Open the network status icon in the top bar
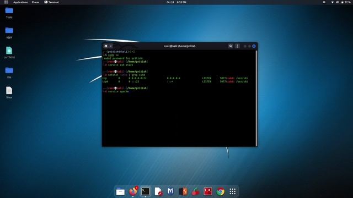This screenshot has width=353, height=198. coord(332,2)
